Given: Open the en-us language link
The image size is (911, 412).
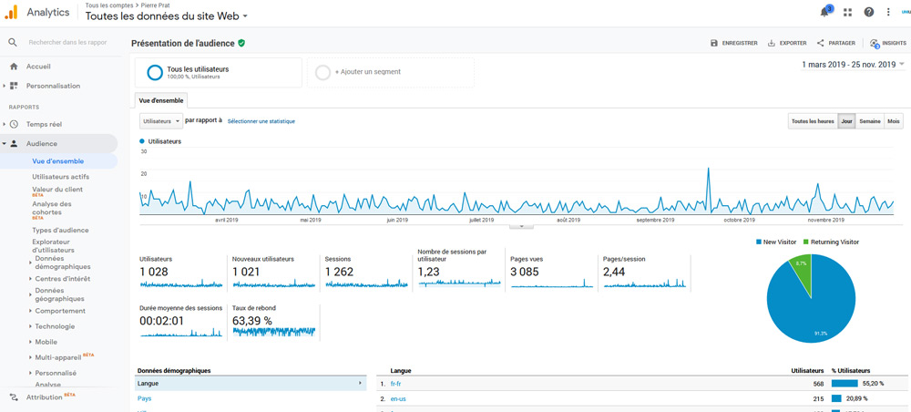Looking at the screenshot, I should (398, 398).
